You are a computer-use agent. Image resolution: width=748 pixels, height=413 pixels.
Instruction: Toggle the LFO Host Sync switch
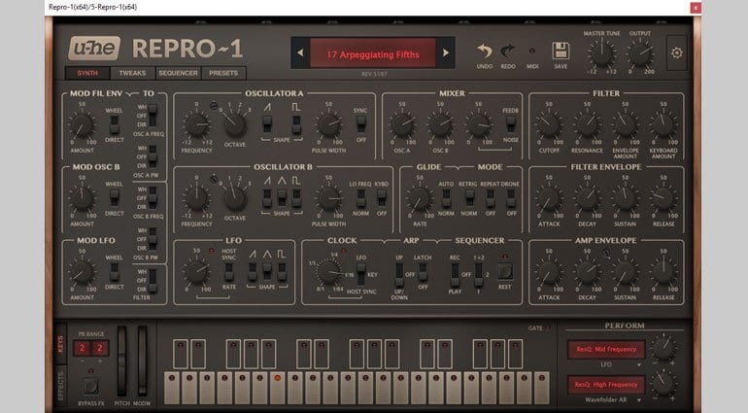point(229,271)
